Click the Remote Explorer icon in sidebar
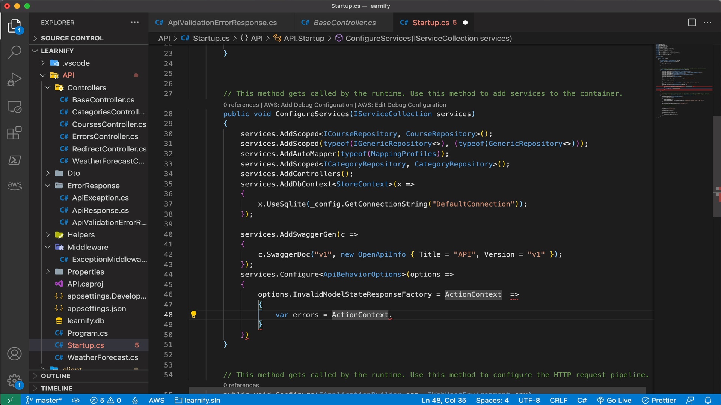This screenshot has width=721, height=405. (x=14, y=107)
